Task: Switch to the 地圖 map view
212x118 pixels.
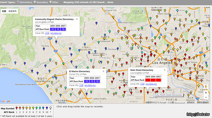Action: 4,11
